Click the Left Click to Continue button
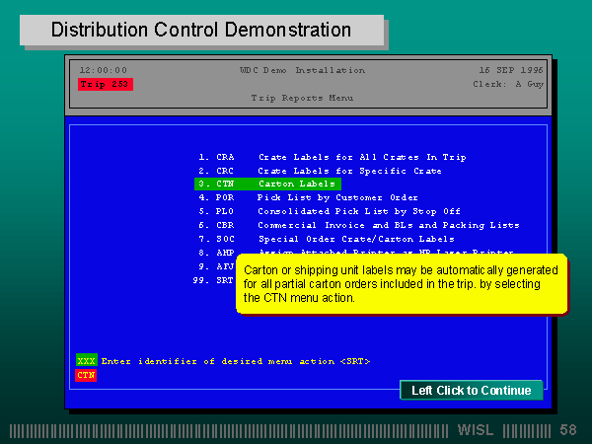 pyautogui.click(x=472, y=390)
